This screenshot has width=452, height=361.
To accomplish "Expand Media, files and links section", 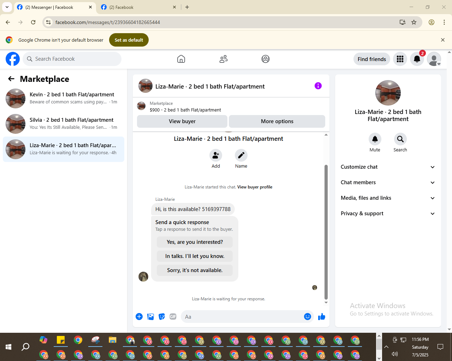I will click(388, 198).
